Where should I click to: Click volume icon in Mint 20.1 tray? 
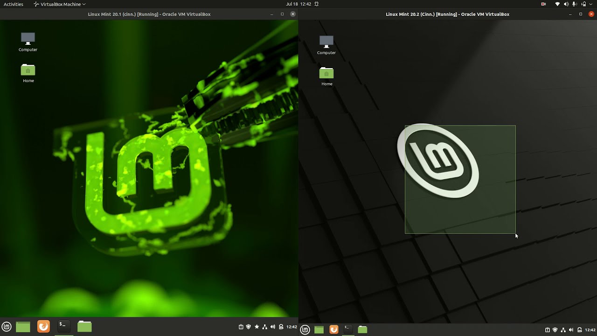(x=273, y=327)
